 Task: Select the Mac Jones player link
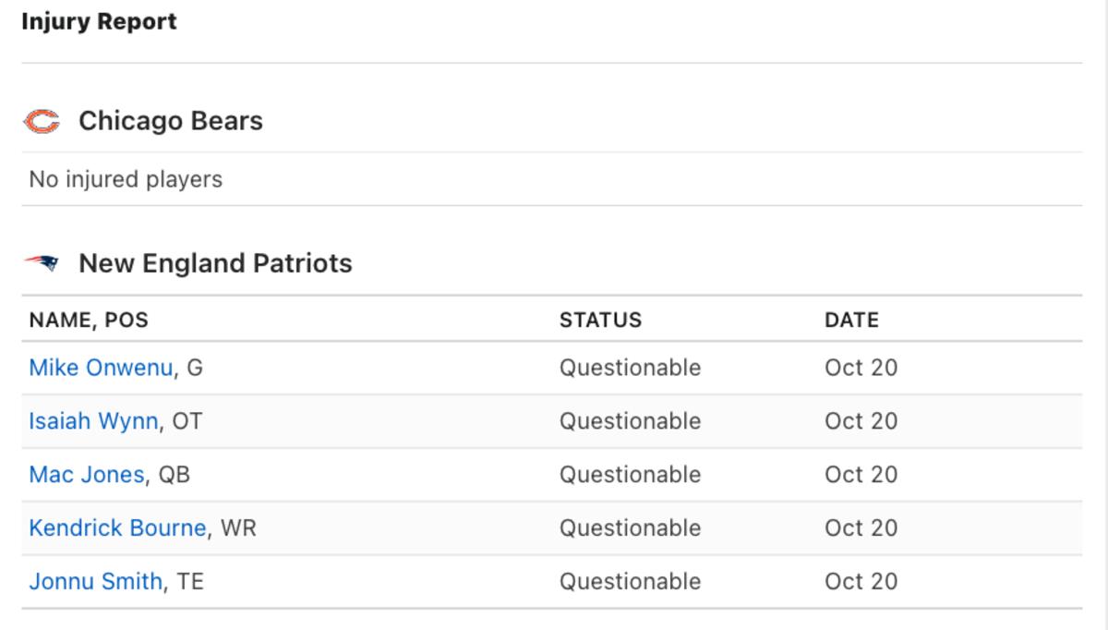(87, 475)
